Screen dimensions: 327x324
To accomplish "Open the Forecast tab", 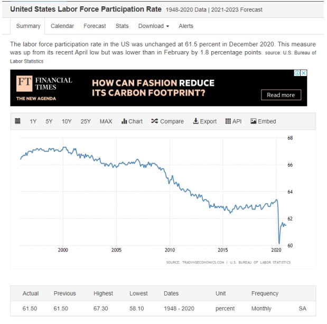I will pyautogui.click(x=95, y=26).
